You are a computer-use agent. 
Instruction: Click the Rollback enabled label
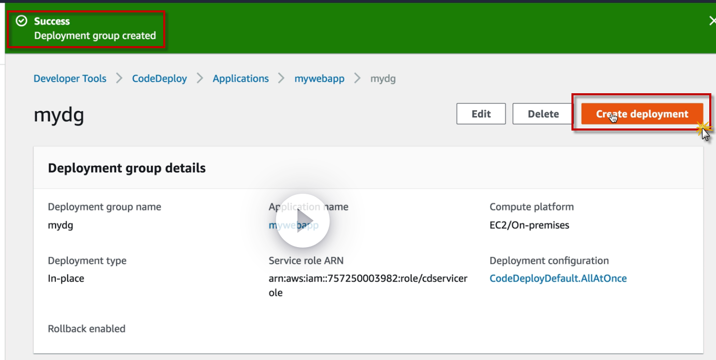pos(87,329)
